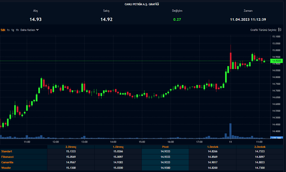286x172 pixels.
Task: Click the Fibonacci pivot row label
Action: (7, 157)
